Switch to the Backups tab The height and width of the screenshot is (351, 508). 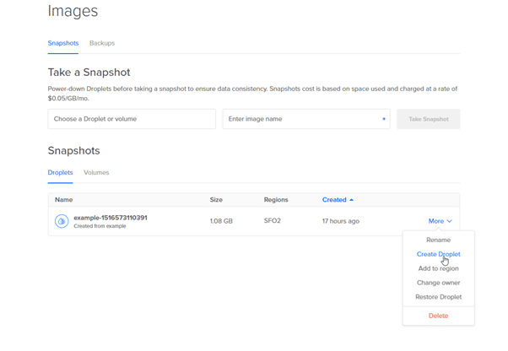[x=102, y=43]
